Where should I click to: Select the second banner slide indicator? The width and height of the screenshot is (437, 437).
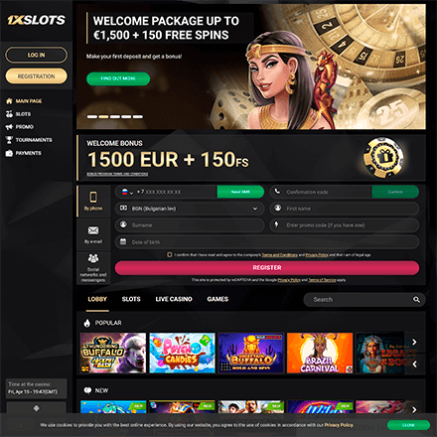[x=103, y=116]
